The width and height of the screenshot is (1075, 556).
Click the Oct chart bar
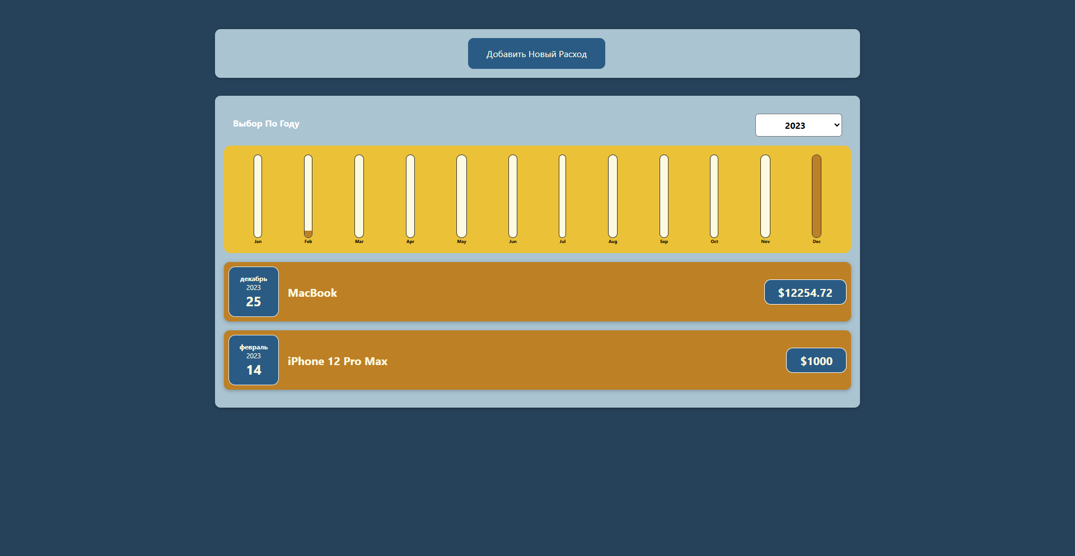[714, 196]
